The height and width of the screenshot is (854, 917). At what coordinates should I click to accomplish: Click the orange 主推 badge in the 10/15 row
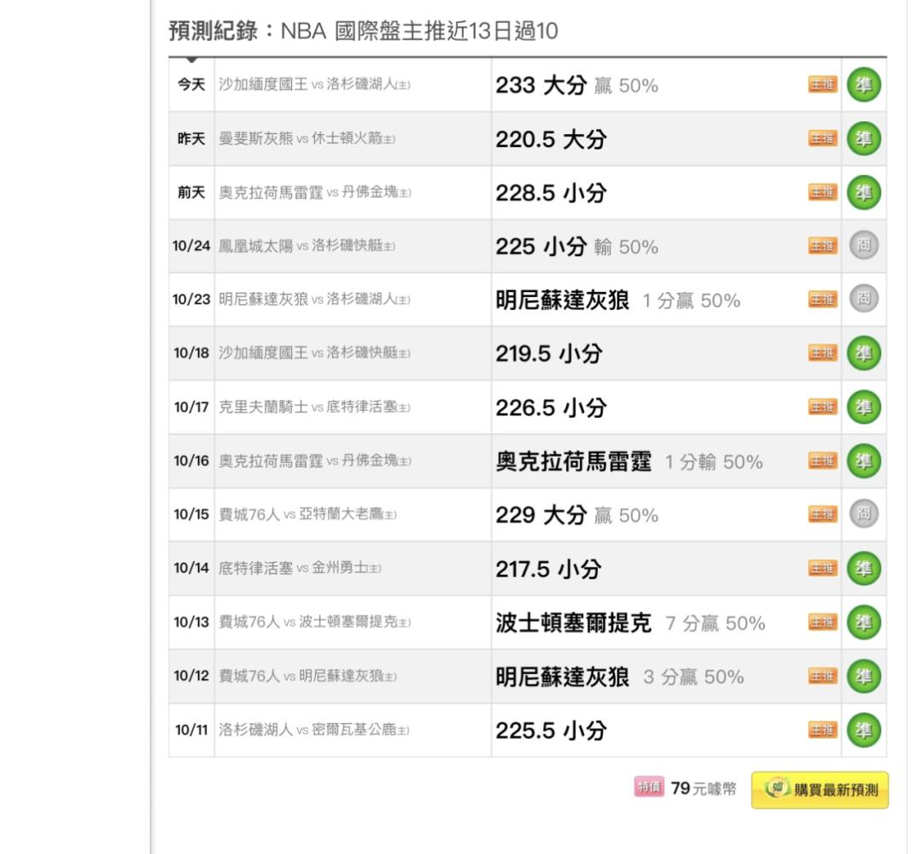[x=823, y=515]
